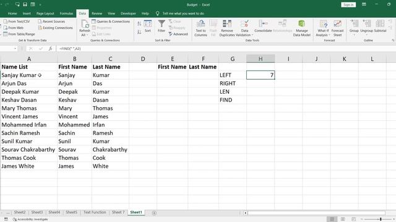Screen dimensions: 396x222
Task: Select cell H2 showing value 7
Action: [260, 75]
